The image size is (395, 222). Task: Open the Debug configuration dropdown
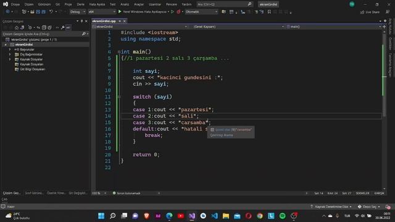click(x=78, y=12)
